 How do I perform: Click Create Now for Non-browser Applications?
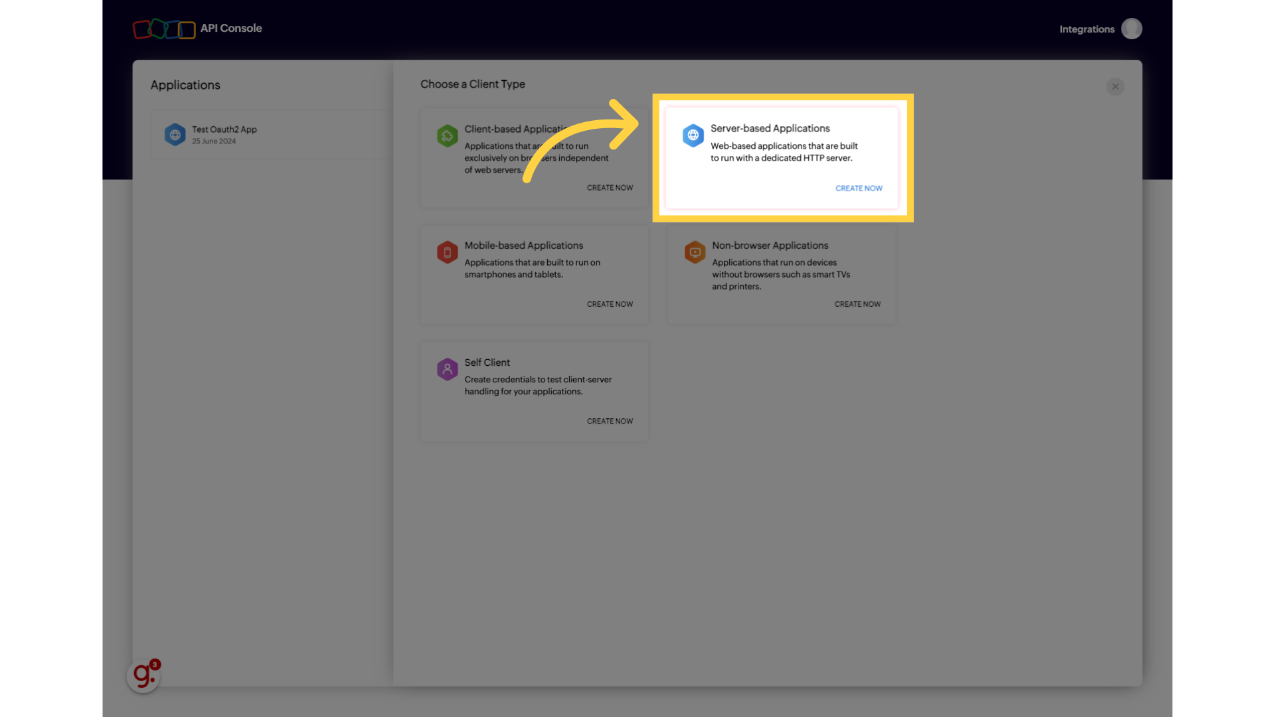click(857, 304)
